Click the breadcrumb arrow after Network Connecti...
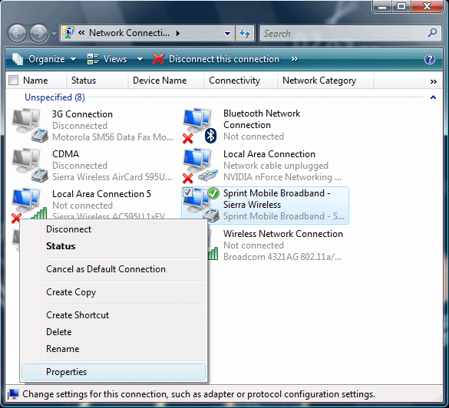The width and height of the screenshot is (449, 408). (178, 33)
